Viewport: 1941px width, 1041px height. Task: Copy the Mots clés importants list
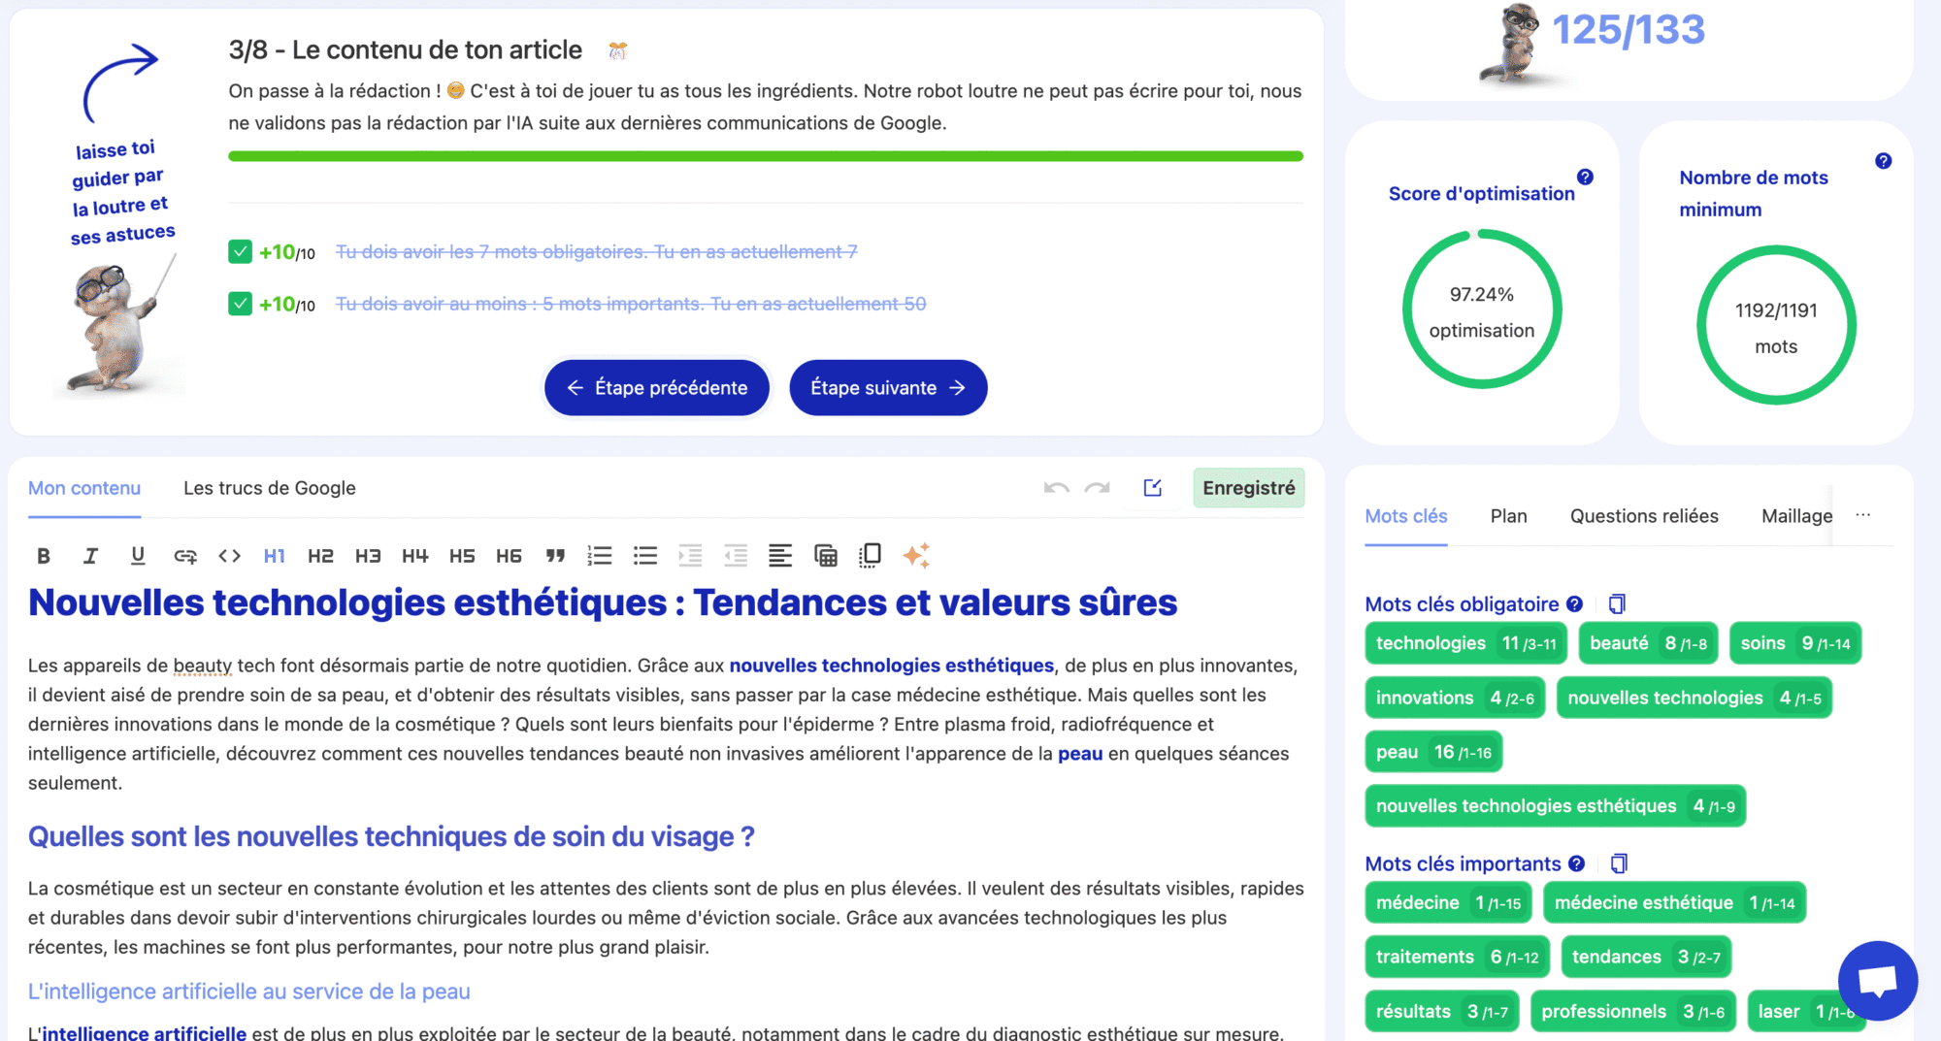point(1619,863)
